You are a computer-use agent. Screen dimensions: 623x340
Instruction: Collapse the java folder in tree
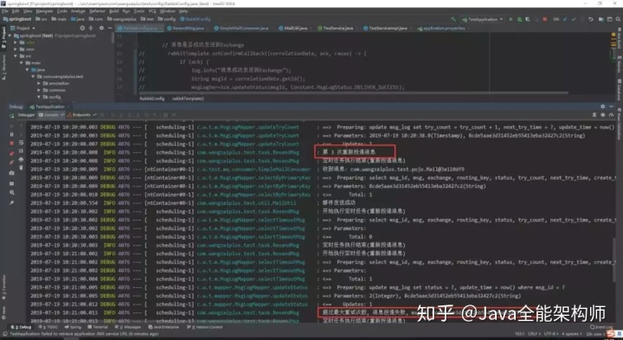click(x=28, y=69)
